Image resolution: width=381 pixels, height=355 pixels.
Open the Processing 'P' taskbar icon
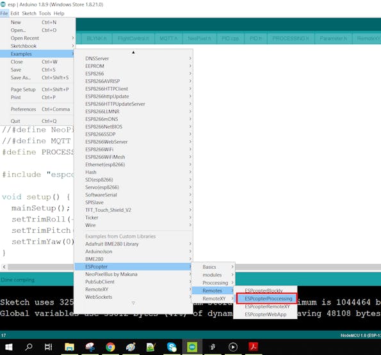tap(213, 347)
